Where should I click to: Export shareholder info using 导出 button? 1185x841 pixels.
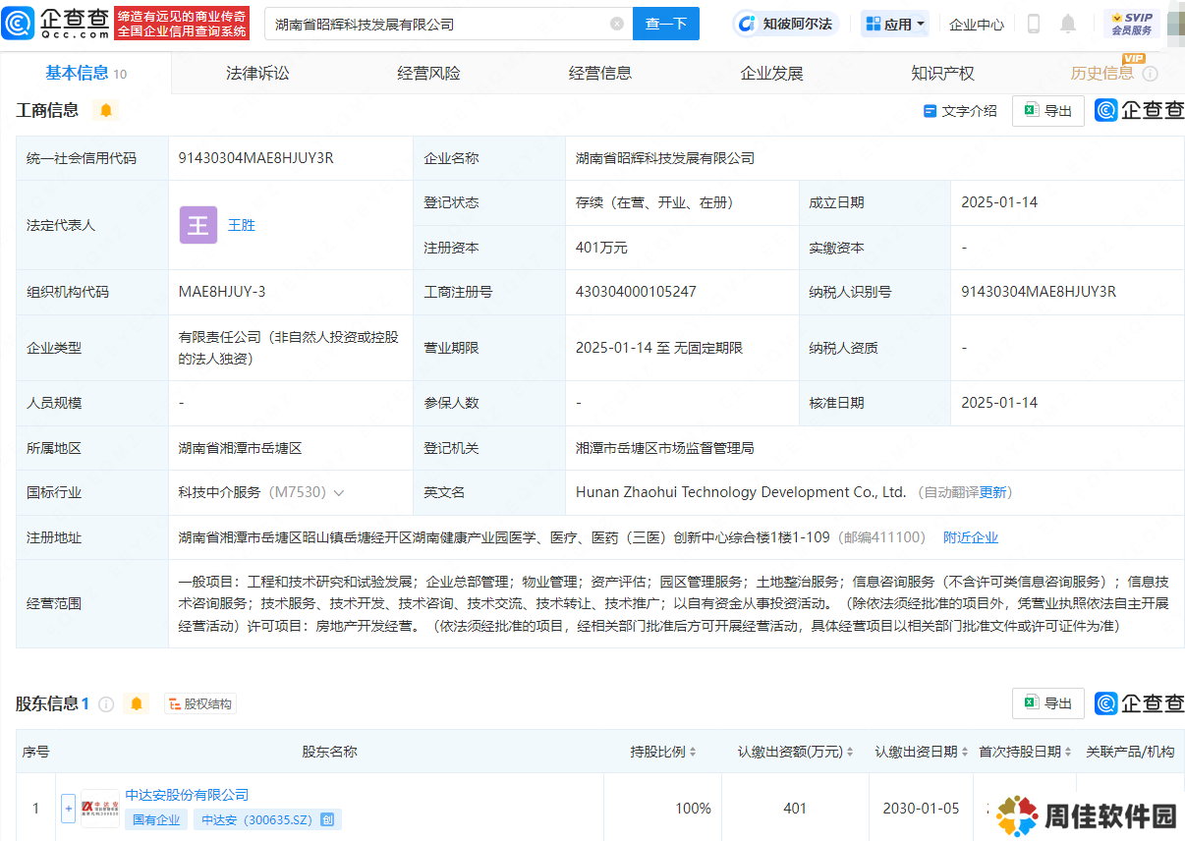coord(1048,703)
